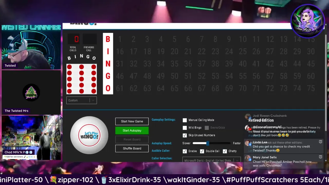The height and width of the screenshot is (185, 329).
Task: Click number 38 on the bingo board
Action: click(215, 63)
